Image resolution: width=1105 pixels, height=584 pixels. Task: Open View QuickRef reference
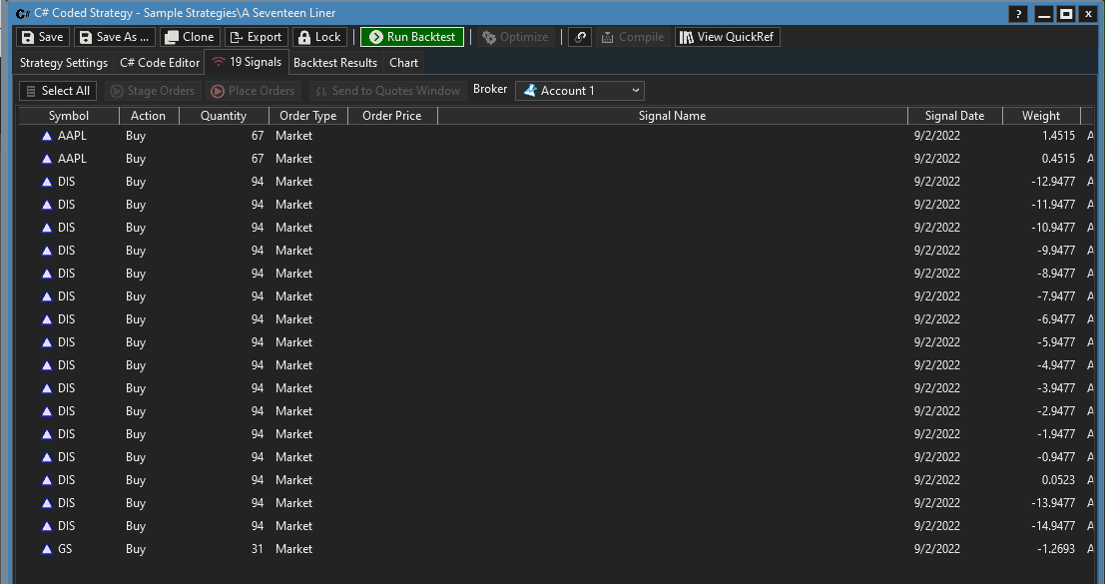click(727, 37)
